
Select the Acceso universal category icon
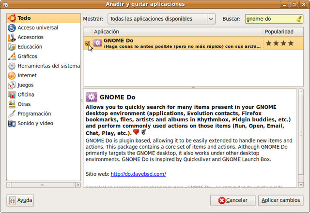(x=12, y=28)
